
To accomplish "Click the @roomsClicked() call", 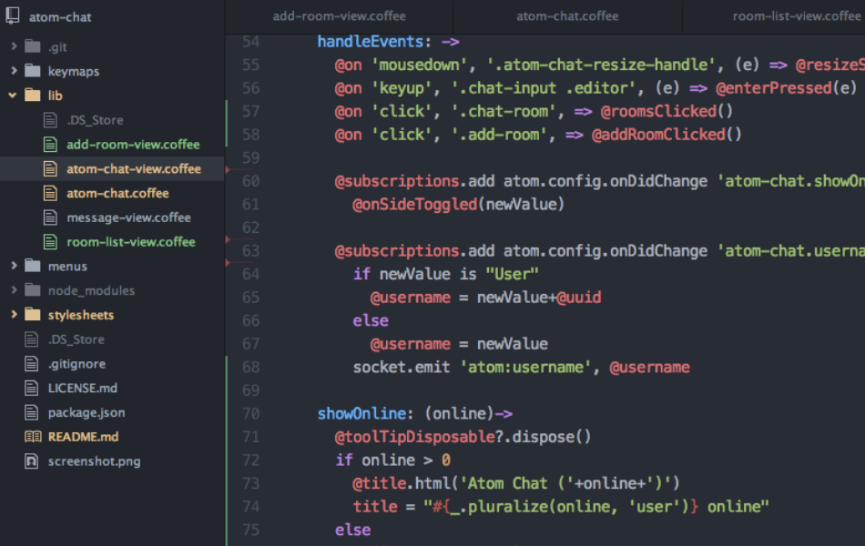I will tap(667, 111).
